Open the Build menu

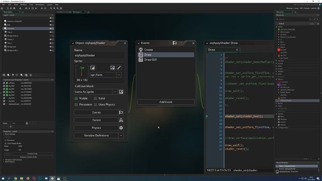[16, 5]
